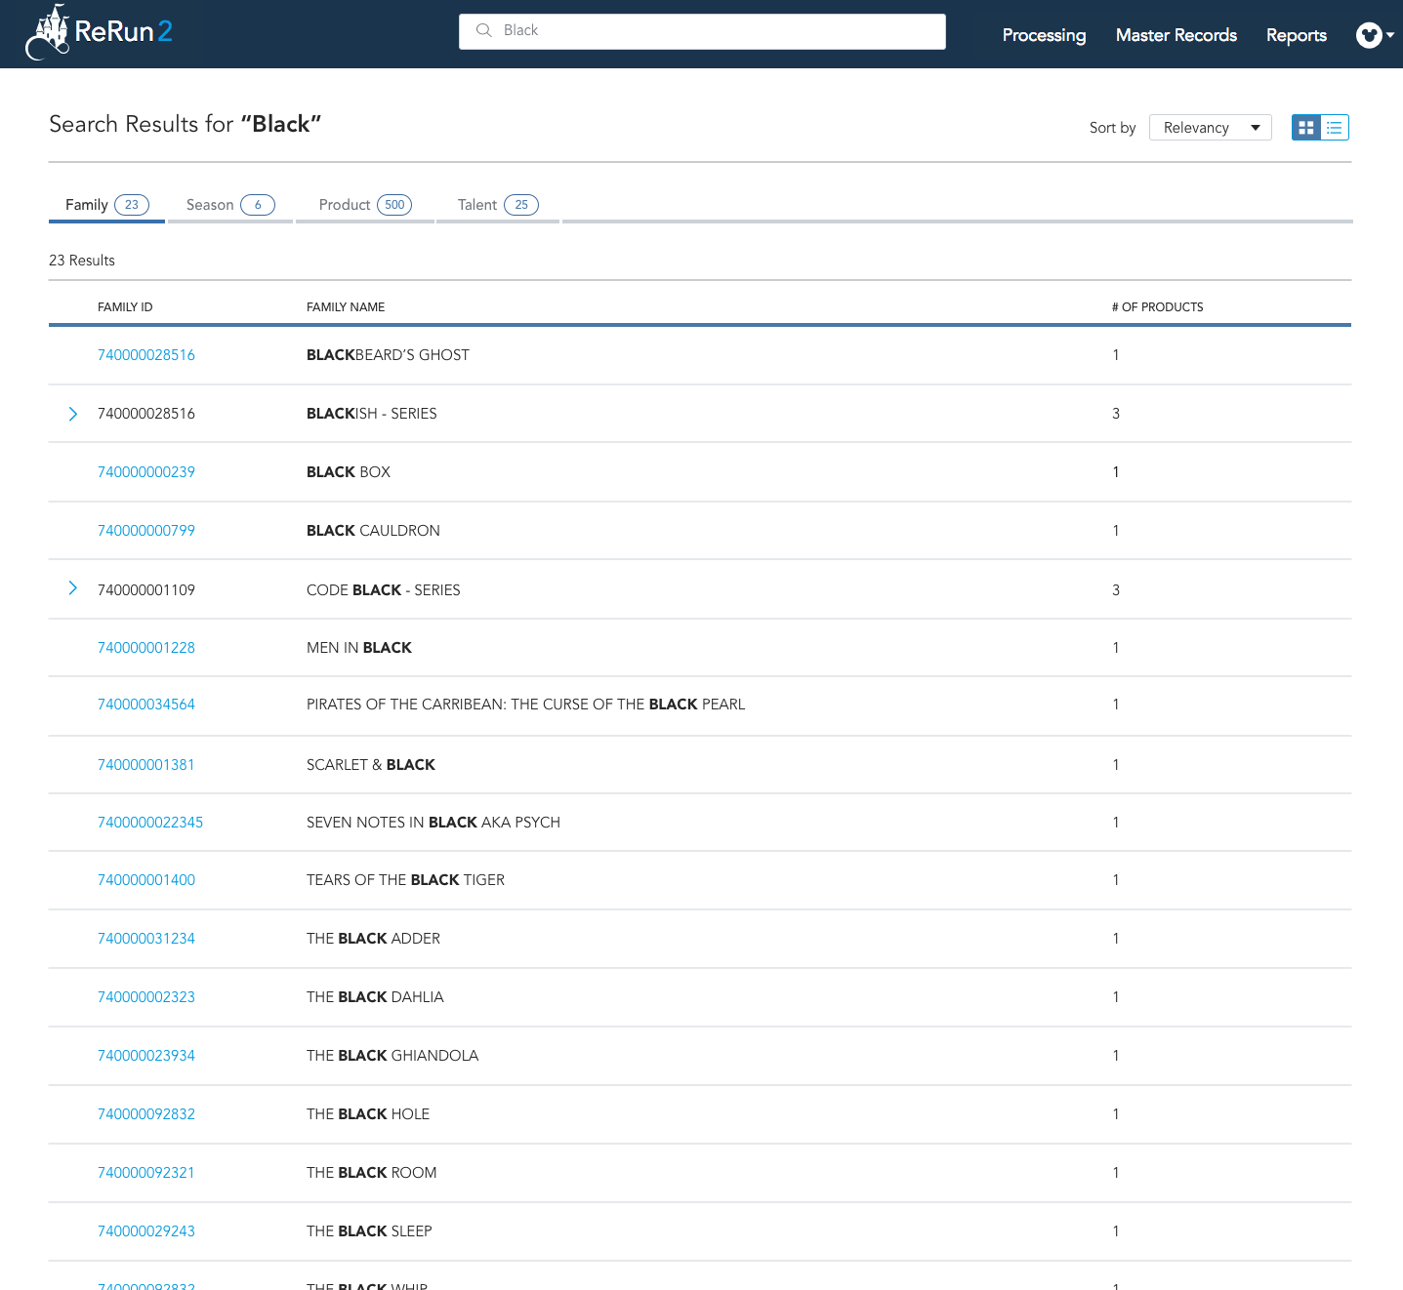The image size is (1403, 1290).
Task: Click THE BLACK HOLE family name
Action: coord(368,1114)
